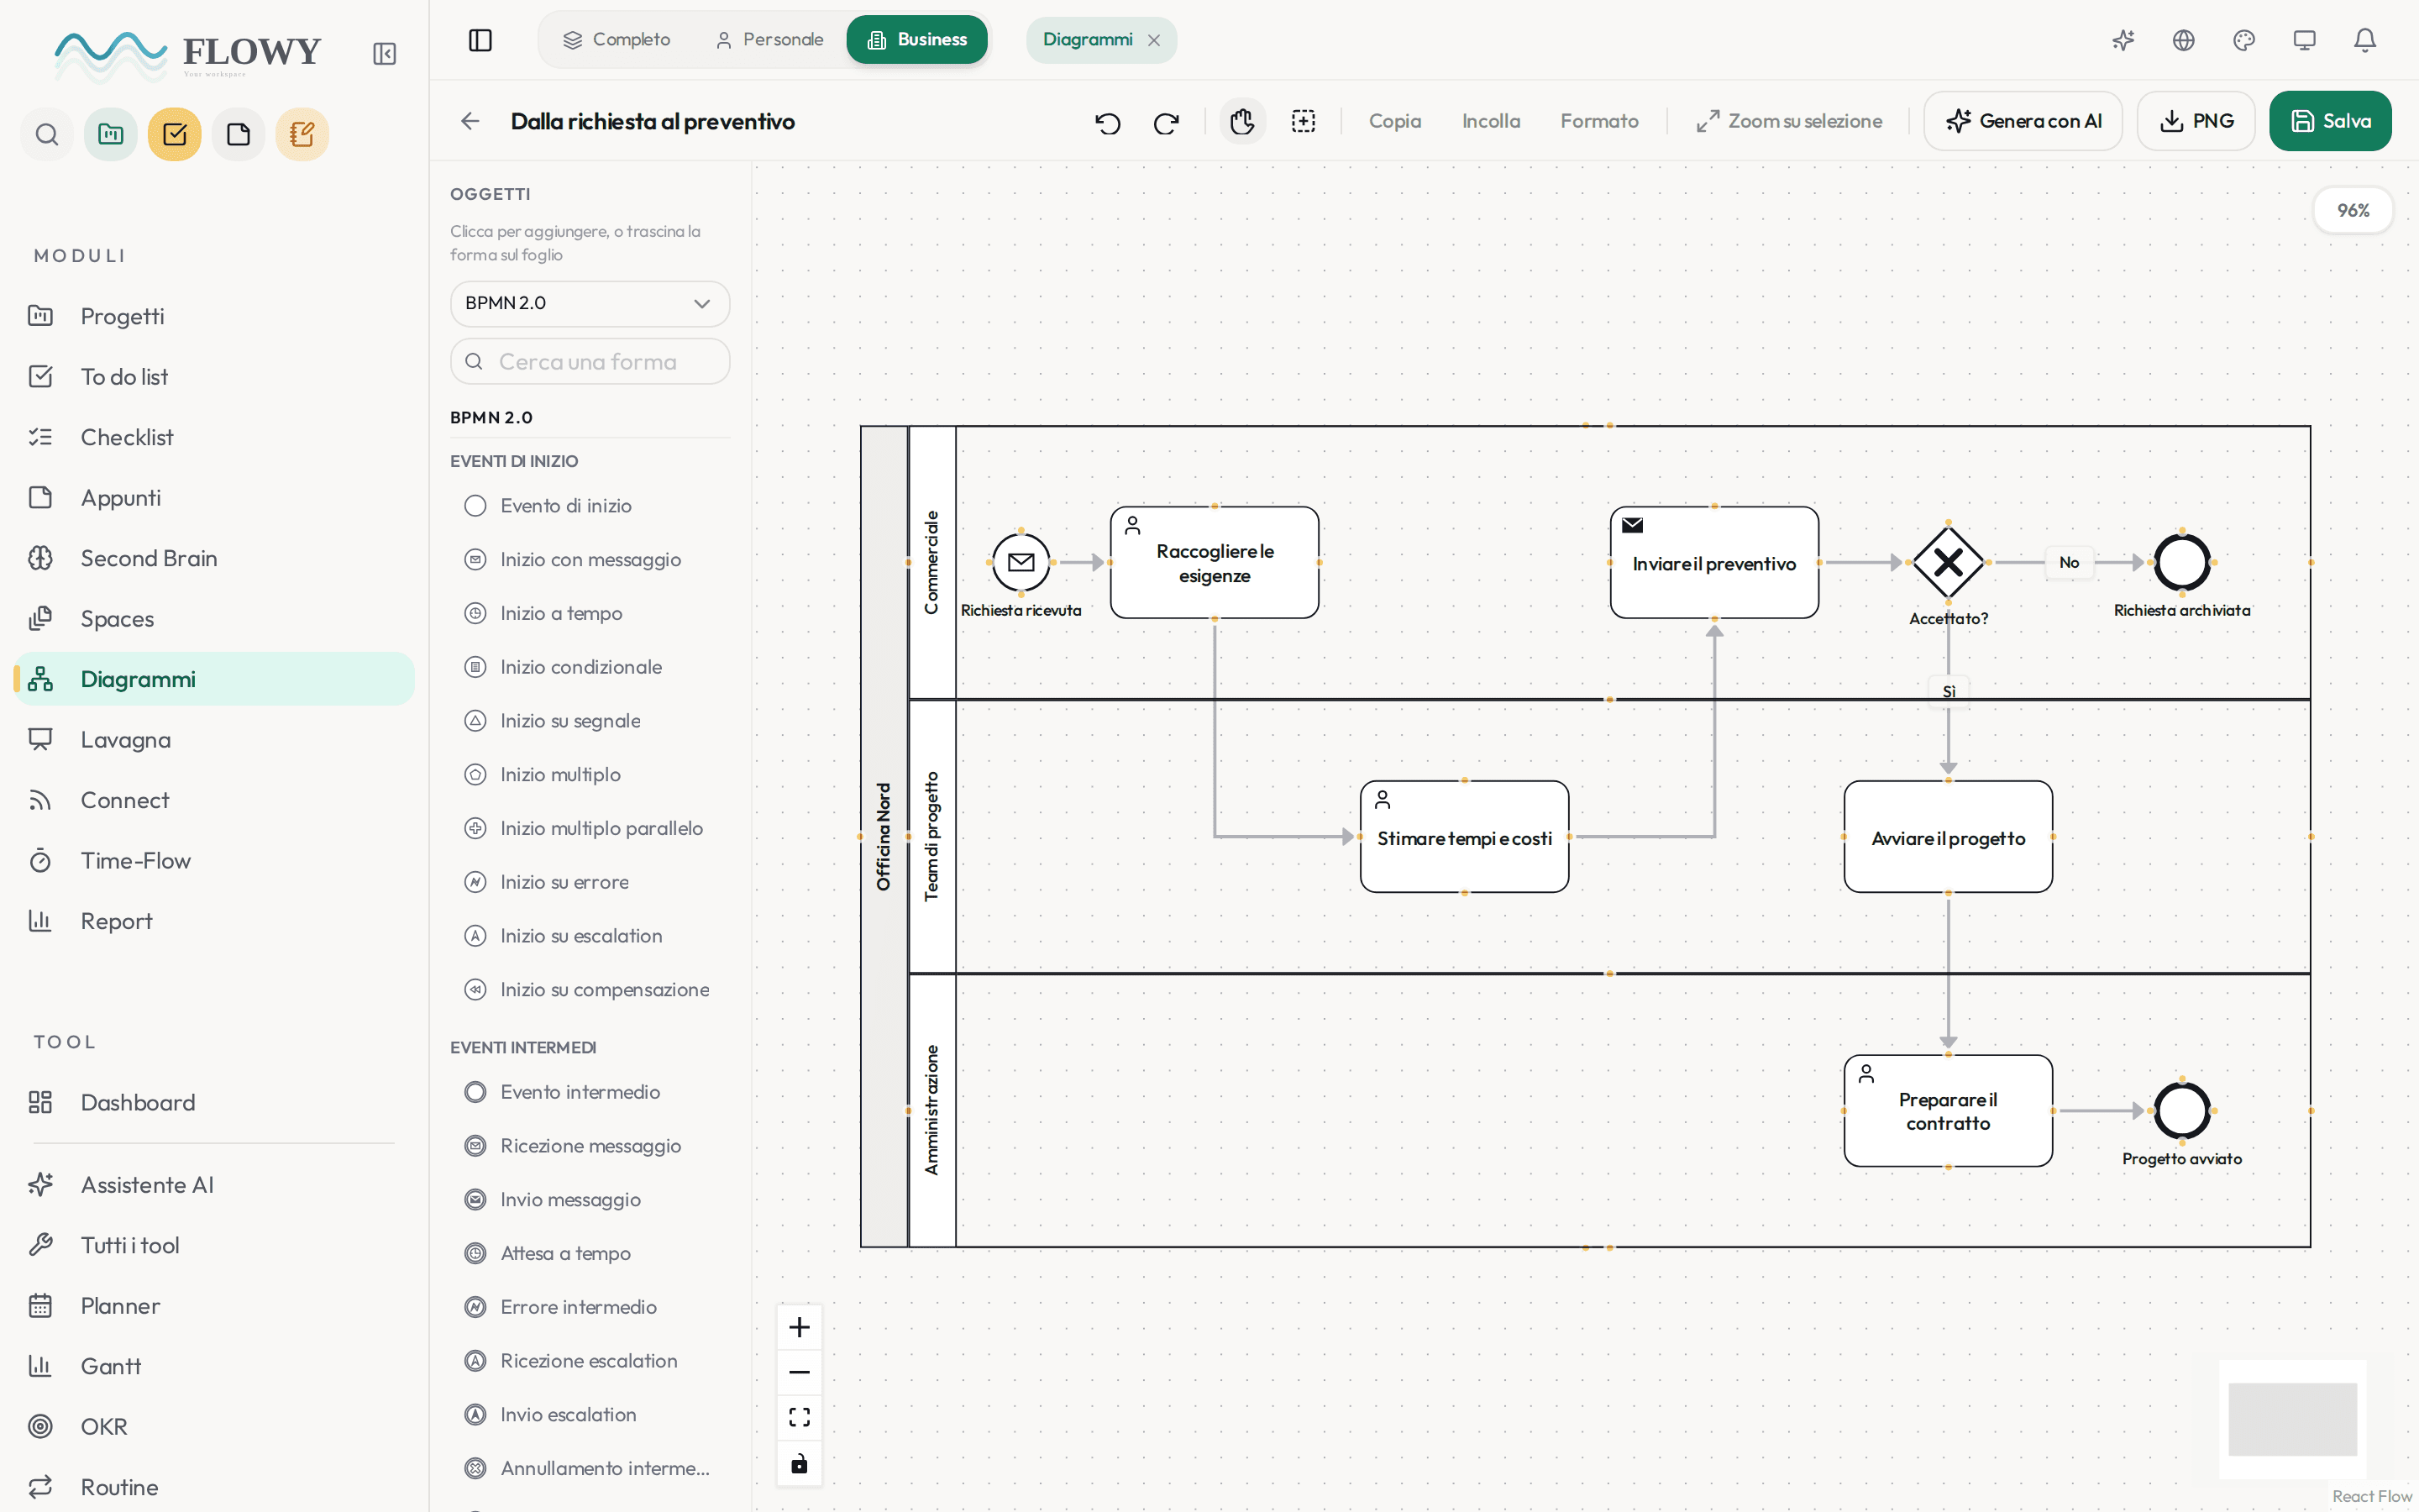Switch to Personale mode tab
The width and height of the screenshot is (2419, 1512).
[769, 40]
